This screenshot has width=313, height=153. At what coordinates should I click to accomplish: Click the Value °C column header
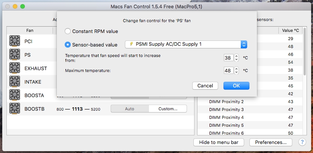[x=290, y=30]
